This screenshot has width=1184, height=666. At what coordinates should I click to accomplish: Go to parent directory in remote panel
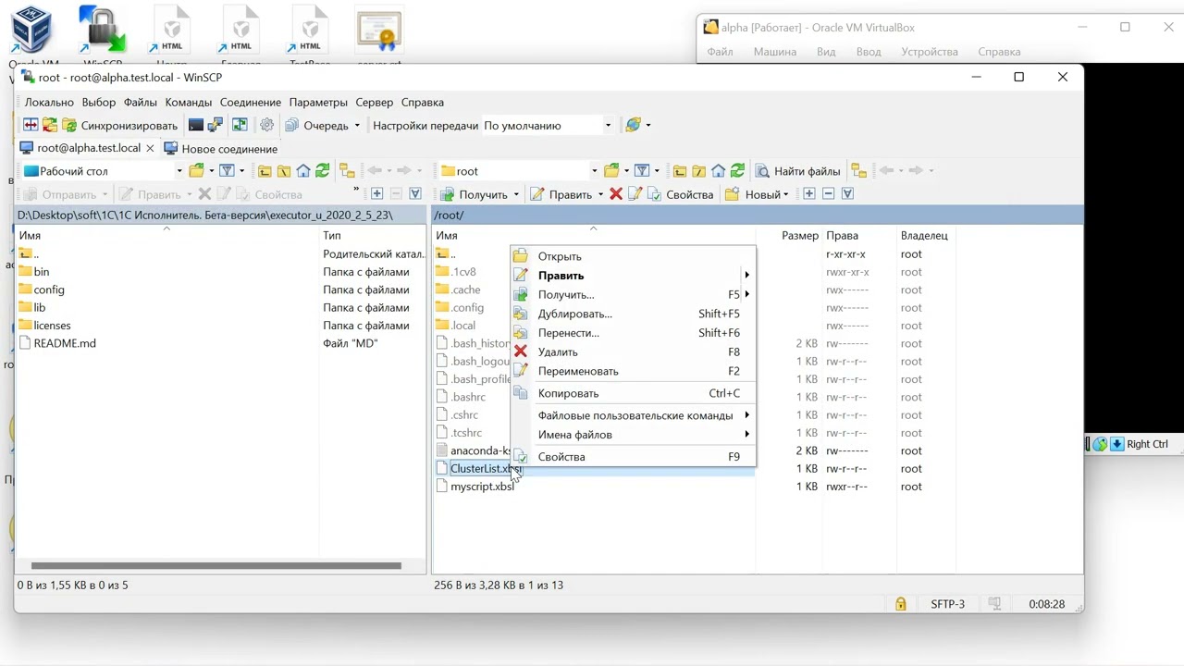pyautogui.click(x=680, y=170)
